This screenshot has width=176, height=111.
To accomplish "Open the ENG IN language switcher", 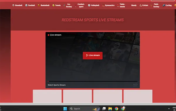I will click(x=174, y=109).
